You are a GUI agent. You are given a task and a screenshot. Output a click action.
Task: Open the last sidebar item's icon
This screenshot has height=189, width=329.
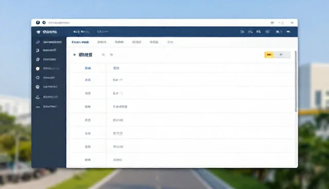[38, 107]
